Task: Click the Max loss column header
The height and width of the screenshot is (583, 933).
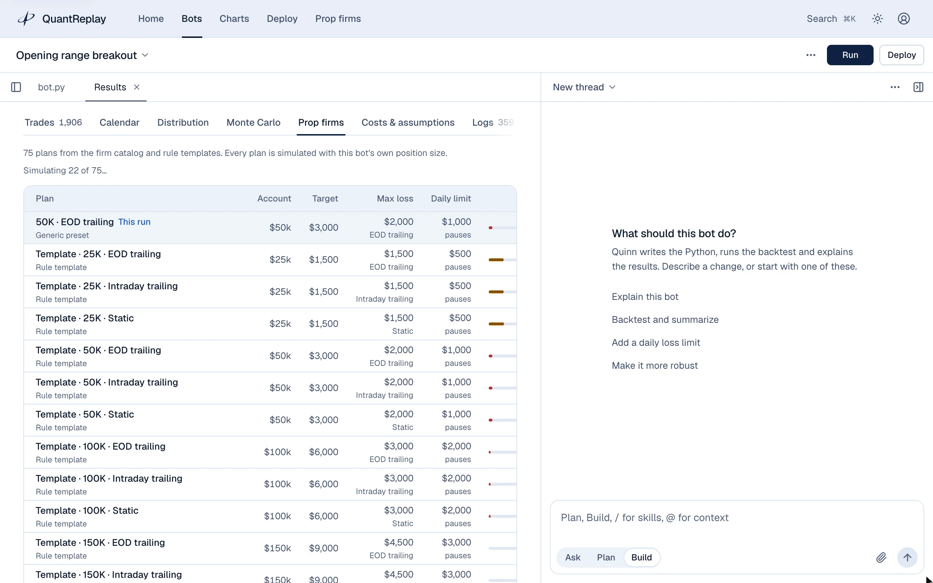Action: (x=394, y=199)
